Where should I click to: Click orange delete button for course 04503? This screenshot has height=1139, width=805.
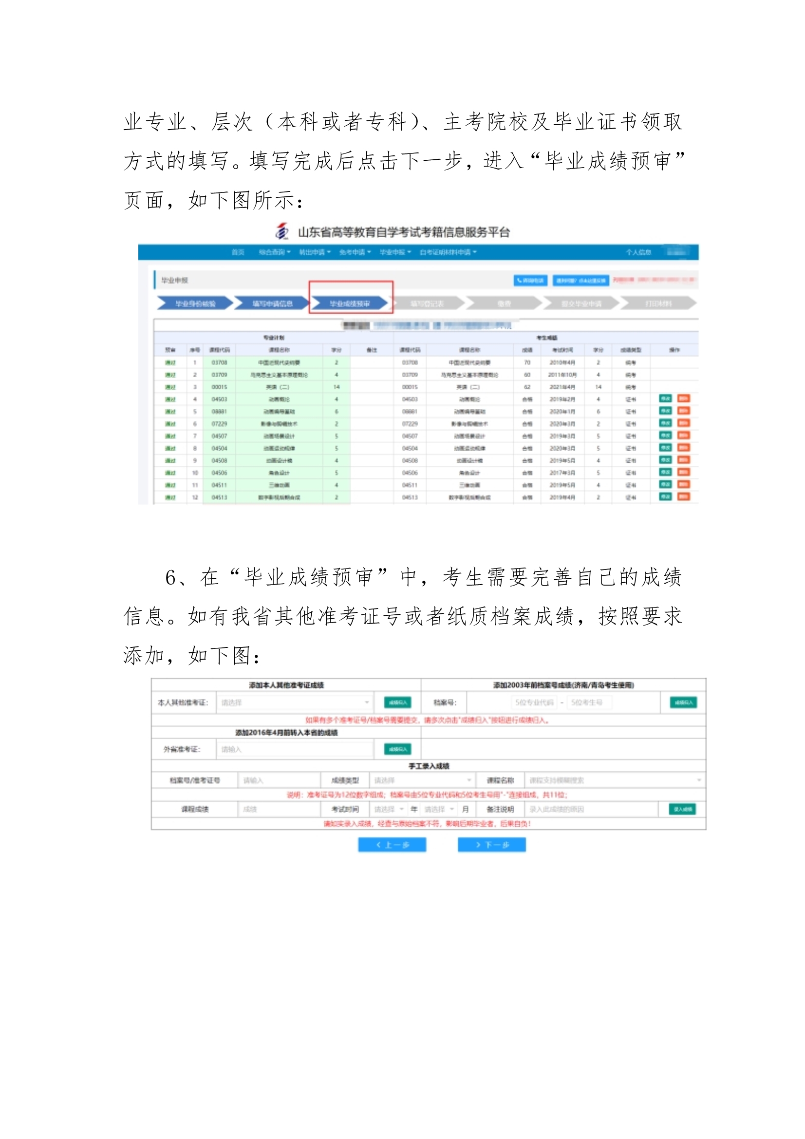coord(683,399)
